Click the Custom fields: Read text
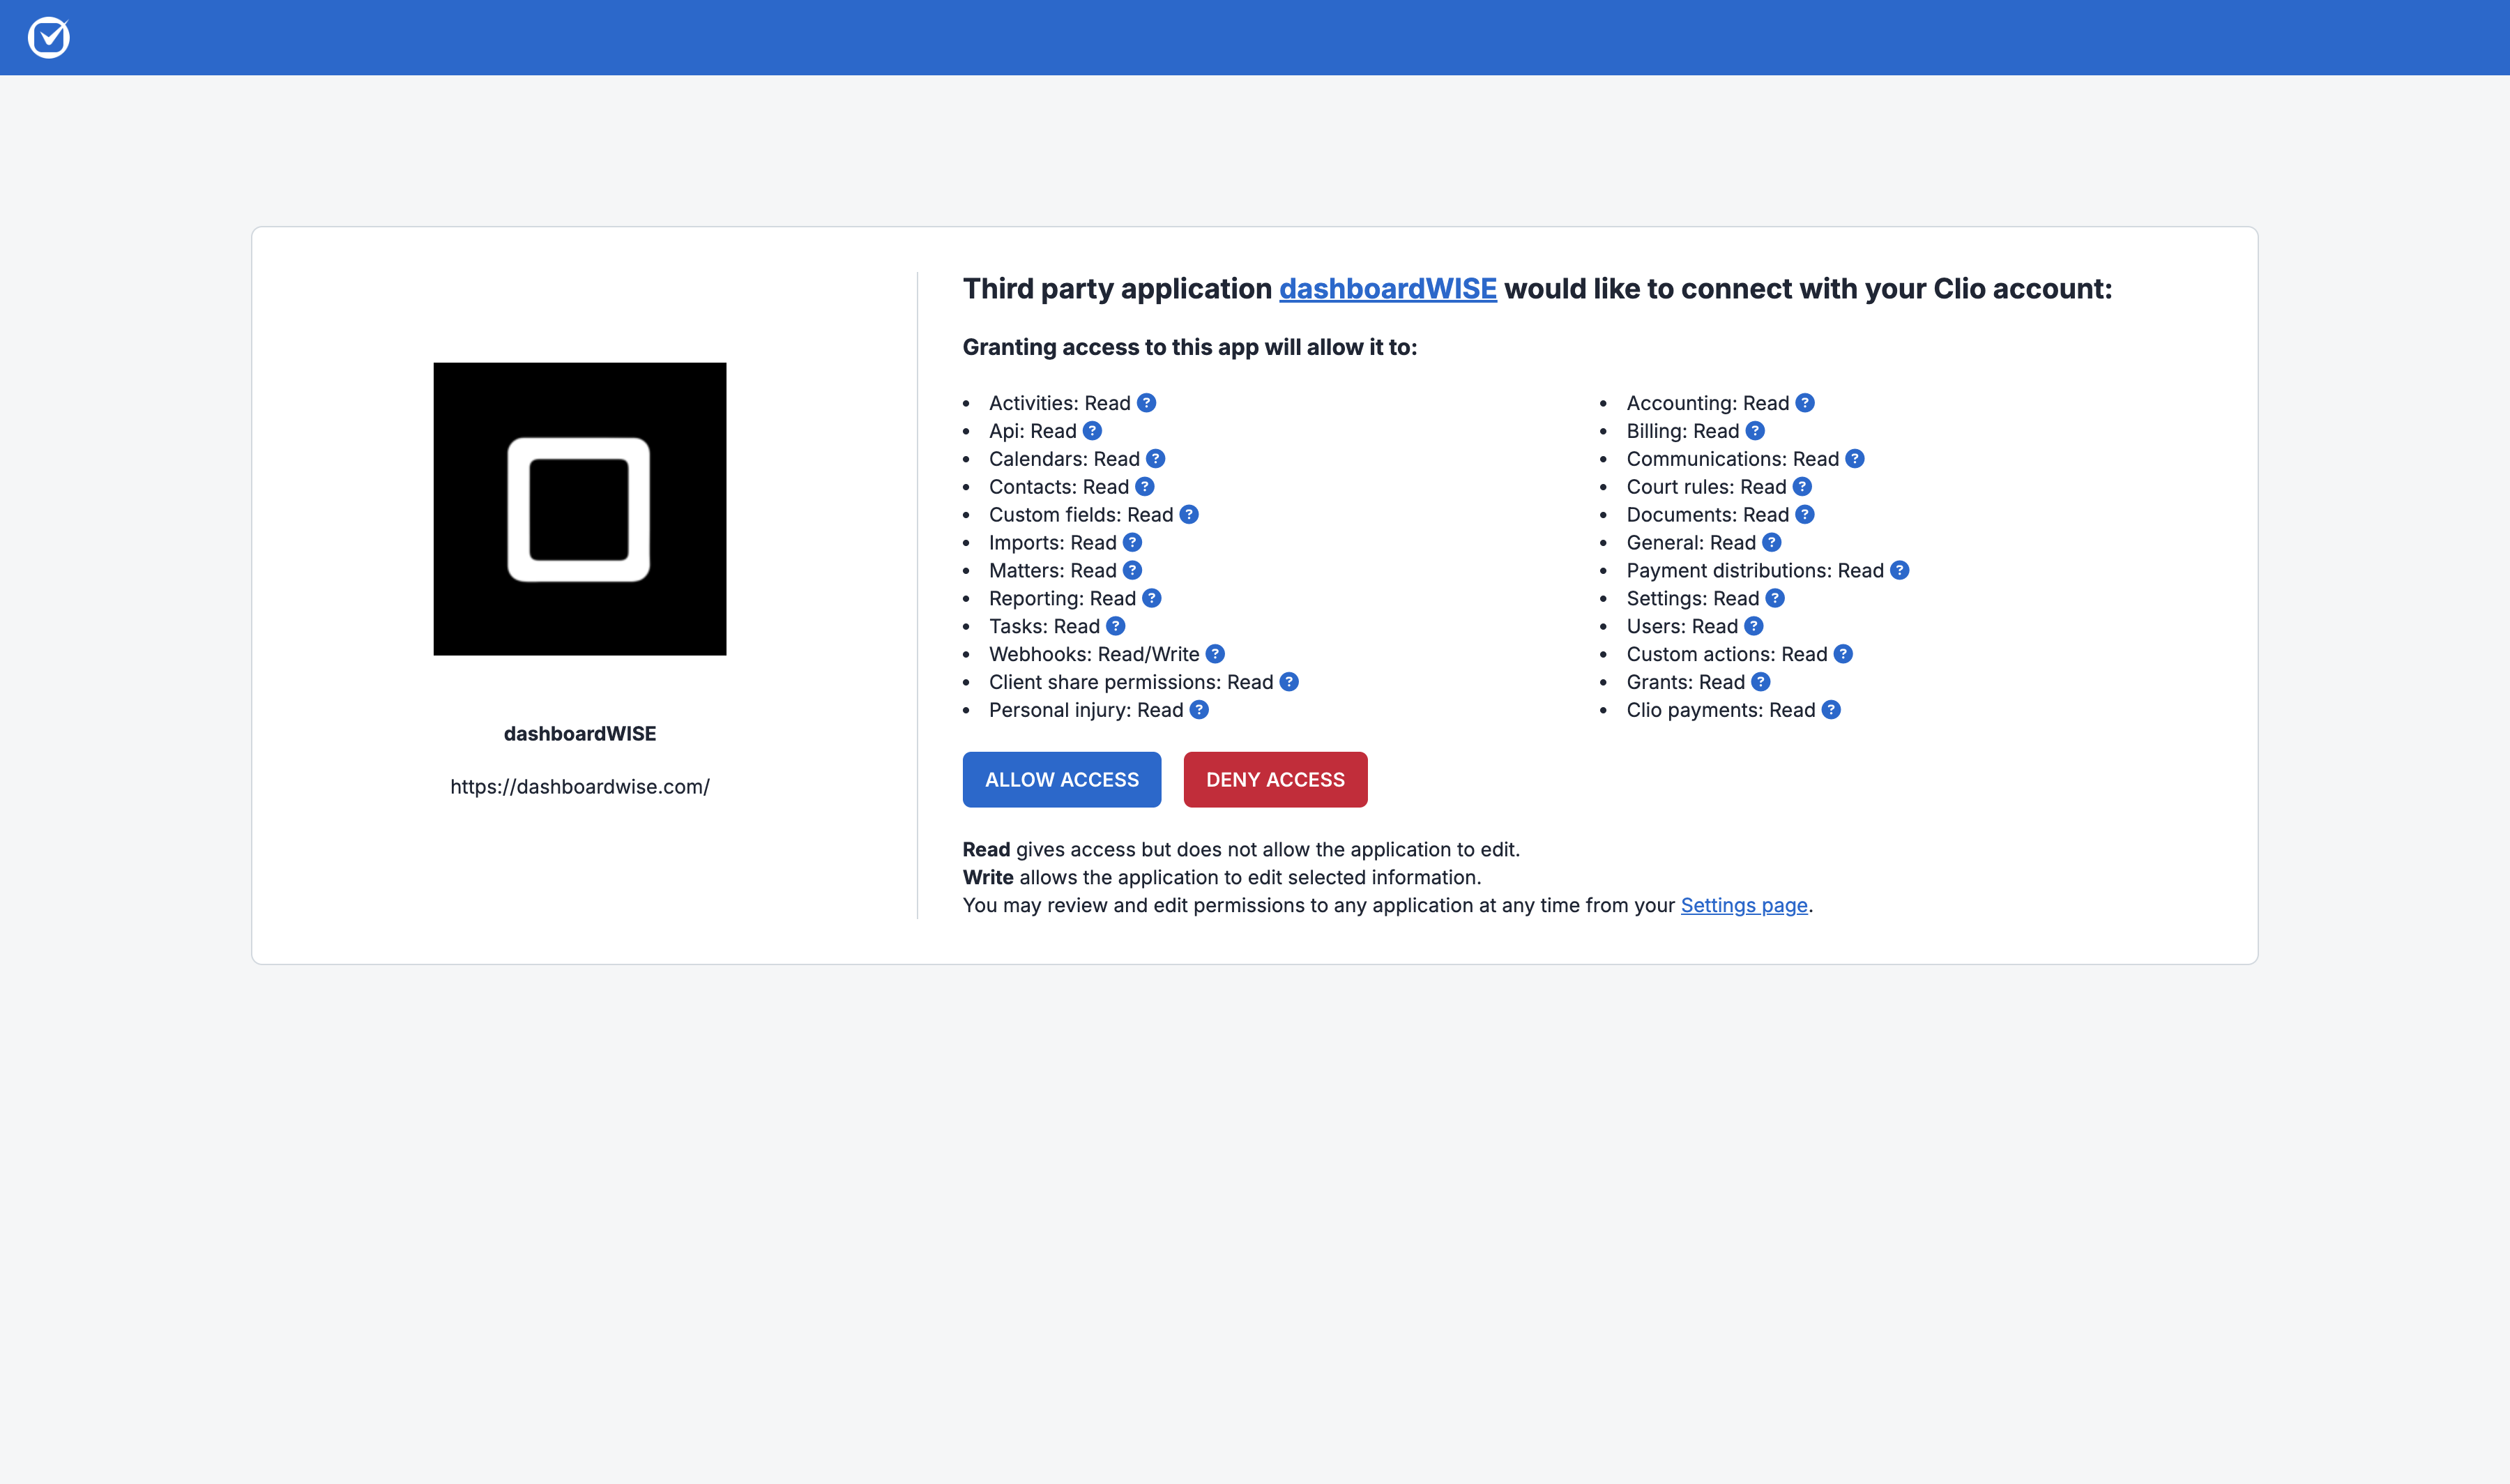The height and width of the screenshot is (1484, 2510). coord(1081,515)
